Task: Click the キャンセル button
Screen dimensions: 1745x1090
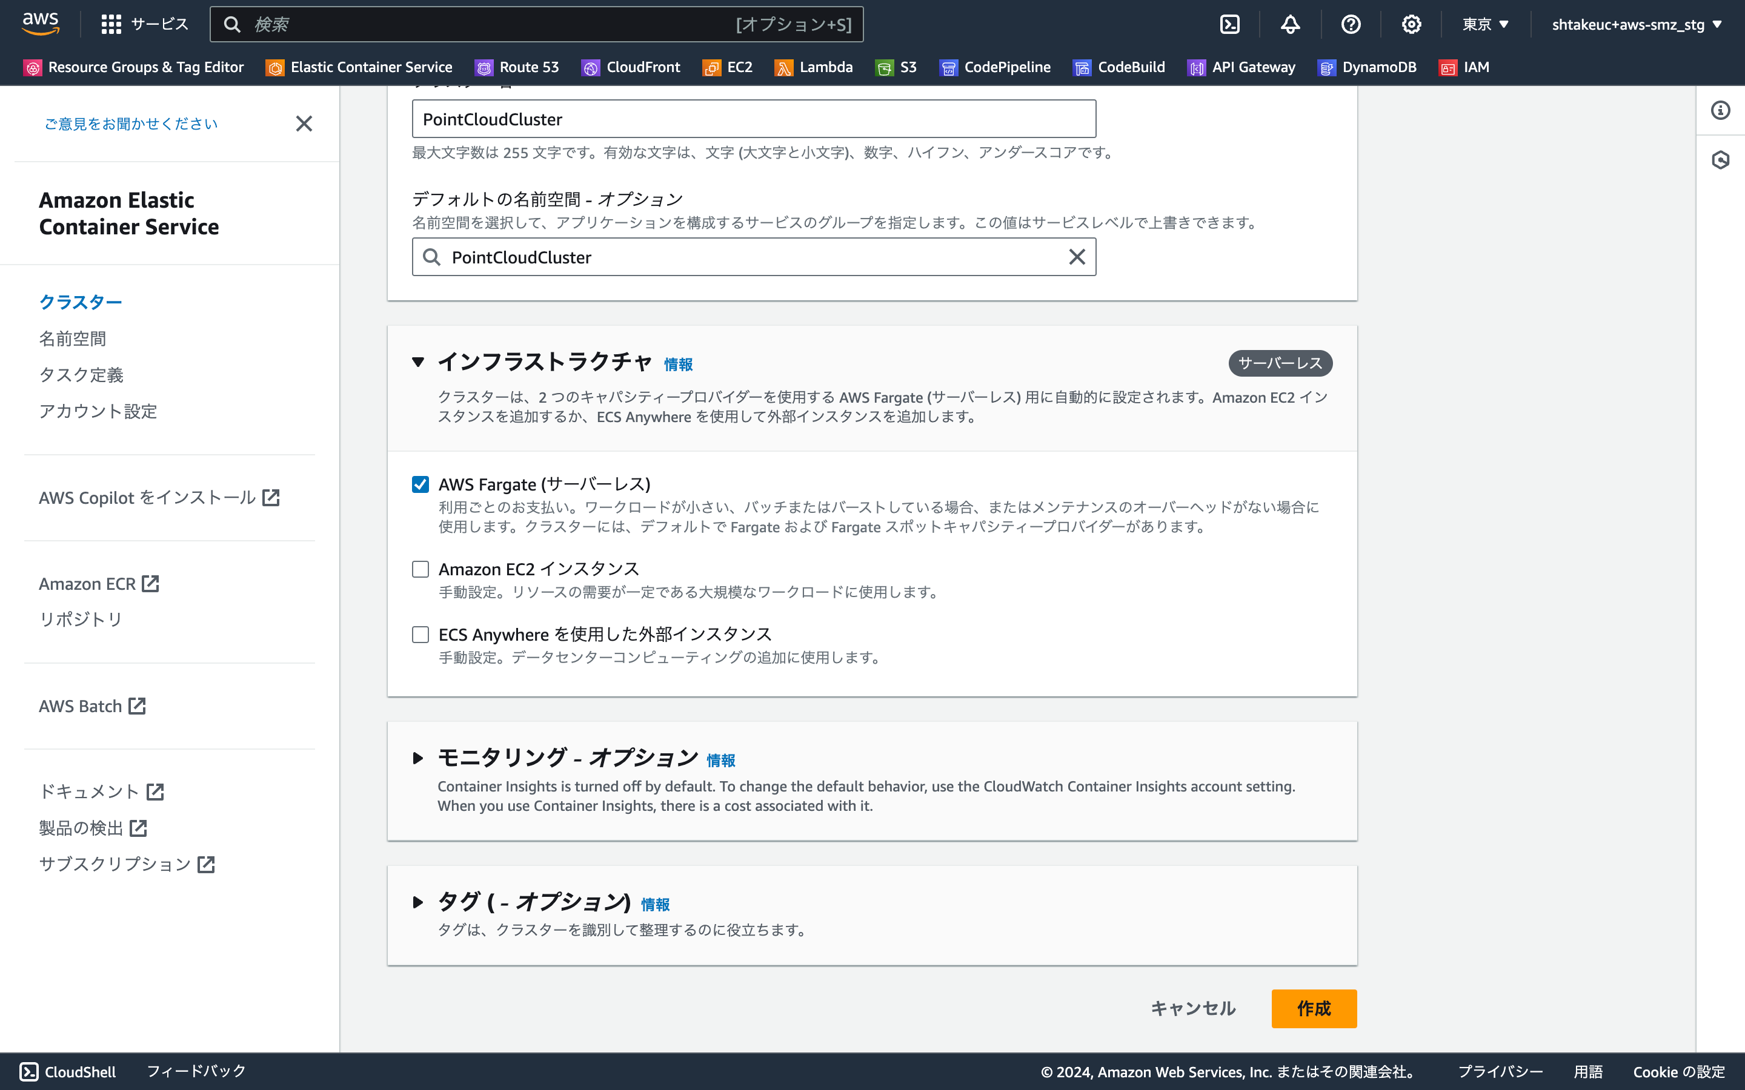Action: click(x=1194, y=1008)
